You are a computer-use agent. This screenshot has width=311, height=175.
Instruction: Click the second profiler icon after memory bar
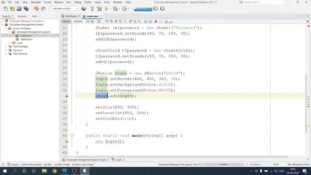pos(163,9)
